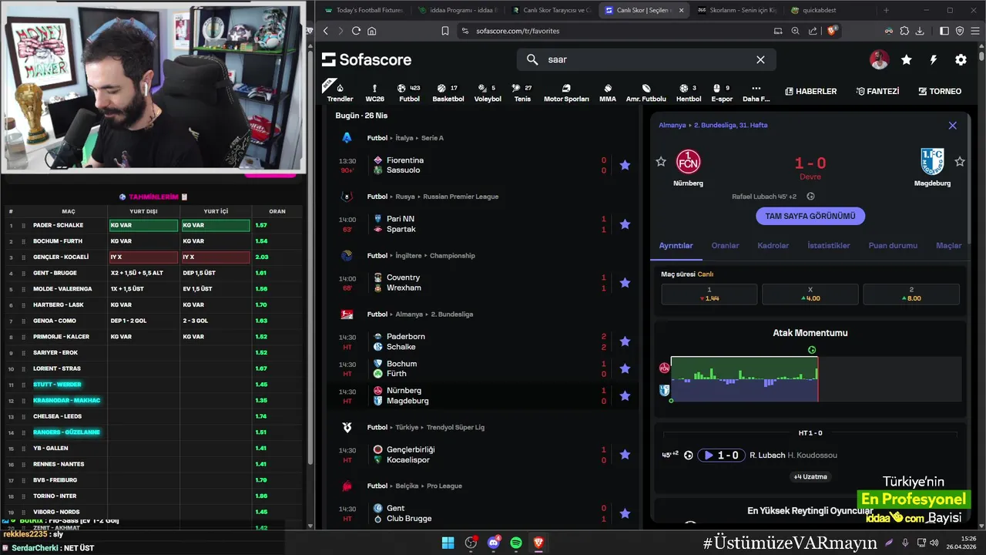Open Brave browser from the taskbar

point(539,543)
